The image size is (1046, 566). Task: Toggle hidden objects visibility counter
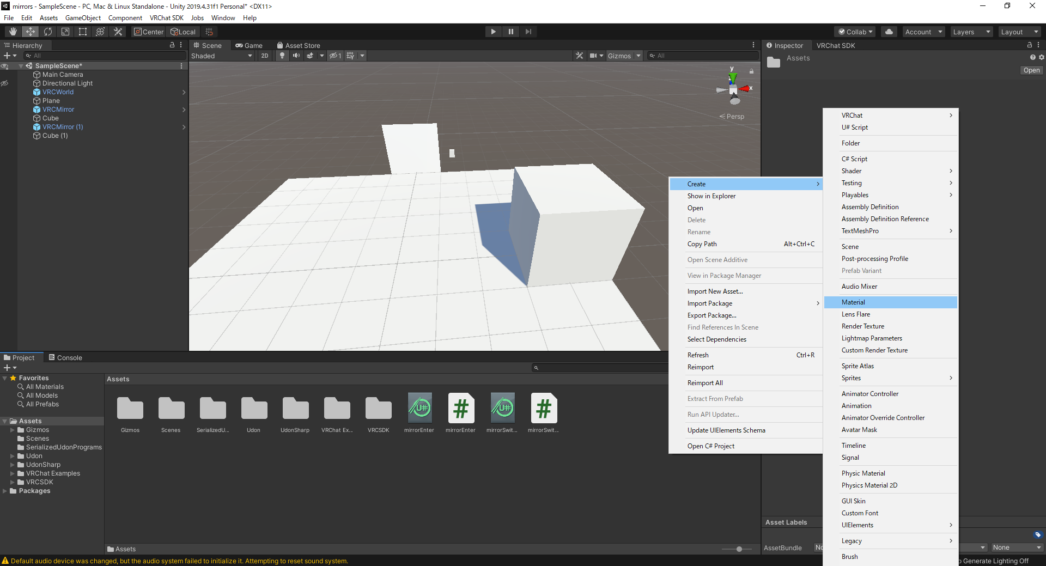click(335, 56)
